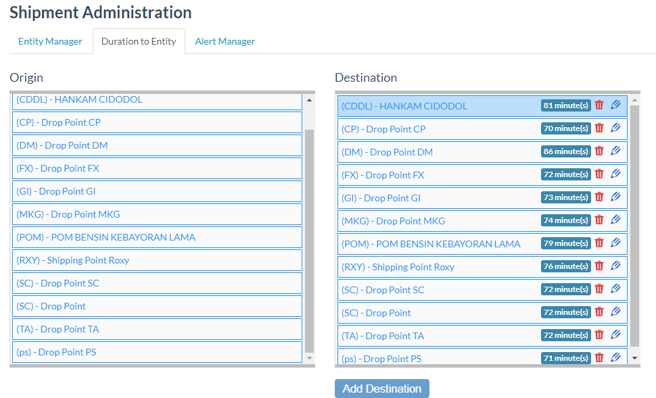Delete the Drop Point TA destination
The width and height of the screenshot is (656, 398).
tap(599, 335)
